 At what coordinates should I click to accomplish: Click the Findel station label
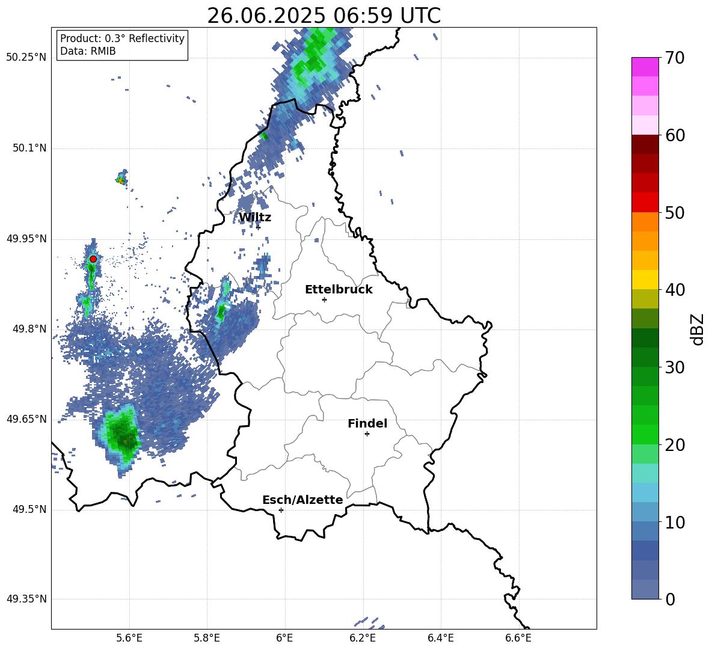click(367, 423)
